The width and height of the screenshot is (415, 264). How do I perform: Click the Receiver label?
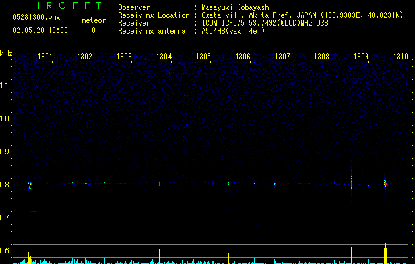[134, 23]
